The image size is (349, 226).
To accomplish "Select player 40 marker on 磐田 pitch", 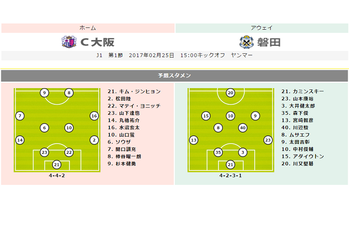I will [243, 128].
